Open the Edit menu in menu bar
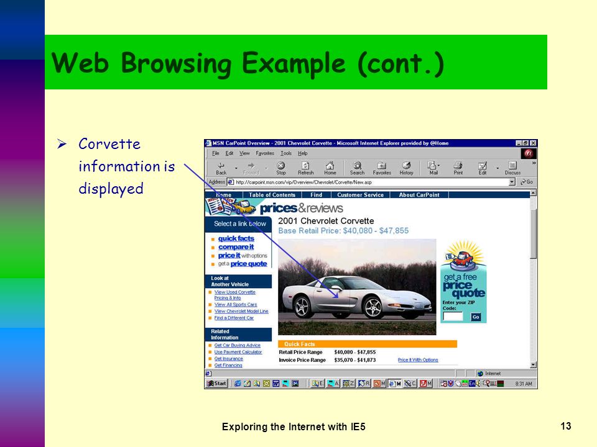This screenshot has height=447, width=597. point(229,153)
